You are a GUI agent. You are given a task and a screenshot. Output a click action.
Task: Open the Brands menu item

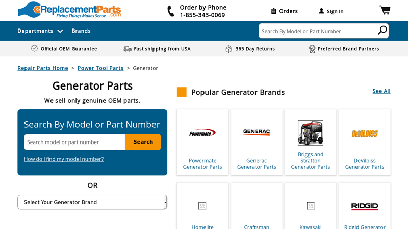[81, 31]
